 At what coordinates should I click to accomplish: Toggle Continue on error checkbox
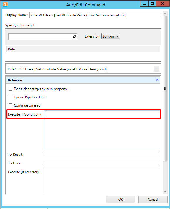pos(10,105)
